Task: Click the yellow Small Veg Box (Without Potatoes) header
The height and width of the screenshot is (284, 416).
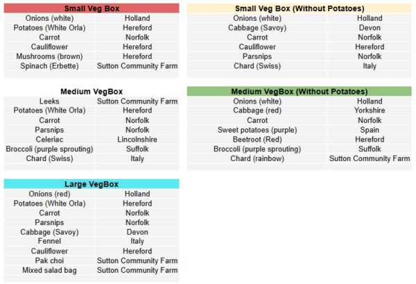Action: [299, 8]
